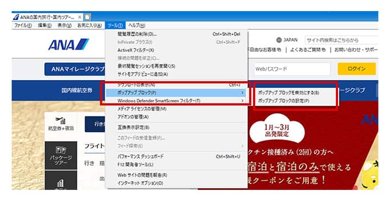Viewport: 390px width, 201px height.
Task: Click the ANA logo
Action: click(x=68, y=45)
